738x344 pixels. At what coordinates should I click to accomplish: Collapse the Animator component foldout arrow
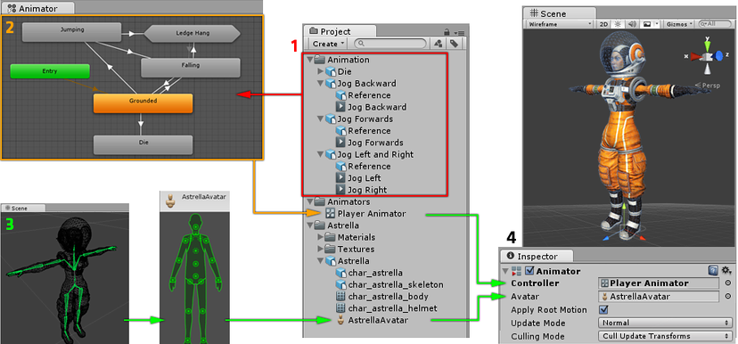pos(505,272)
